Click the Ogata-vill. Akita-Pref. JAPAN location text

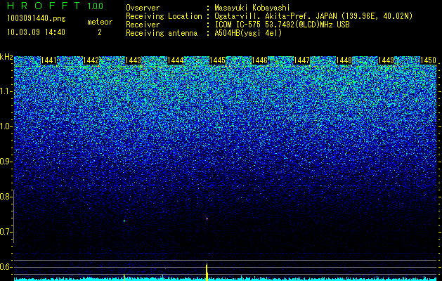coord(313,16)
